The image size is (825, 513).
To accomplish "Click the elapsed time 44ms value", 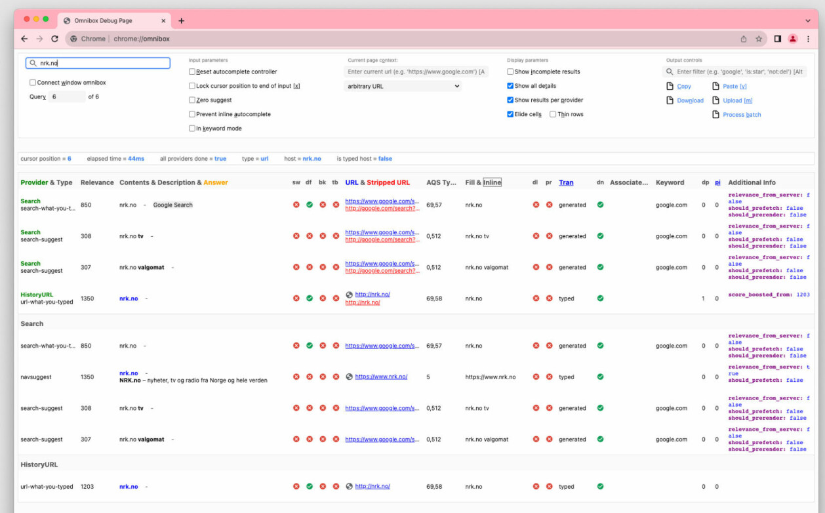I will point(136,159).
